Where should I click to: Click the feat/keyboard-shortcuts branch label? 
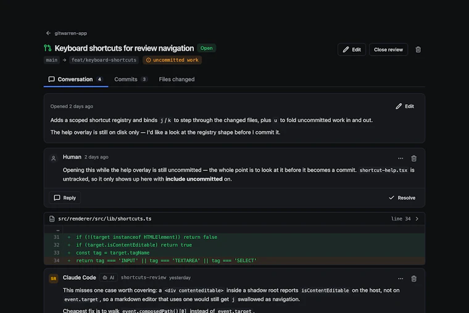[104, 60]
